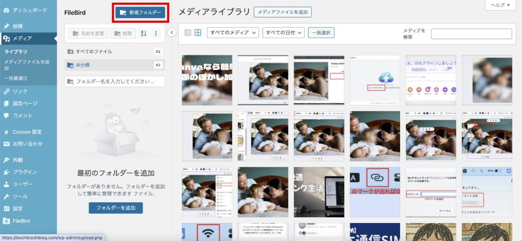This screenshot has width=522, height=241.
Task: Click the sliders icon beside 設定
Action: pyautogui.click(x=6, y=209)
